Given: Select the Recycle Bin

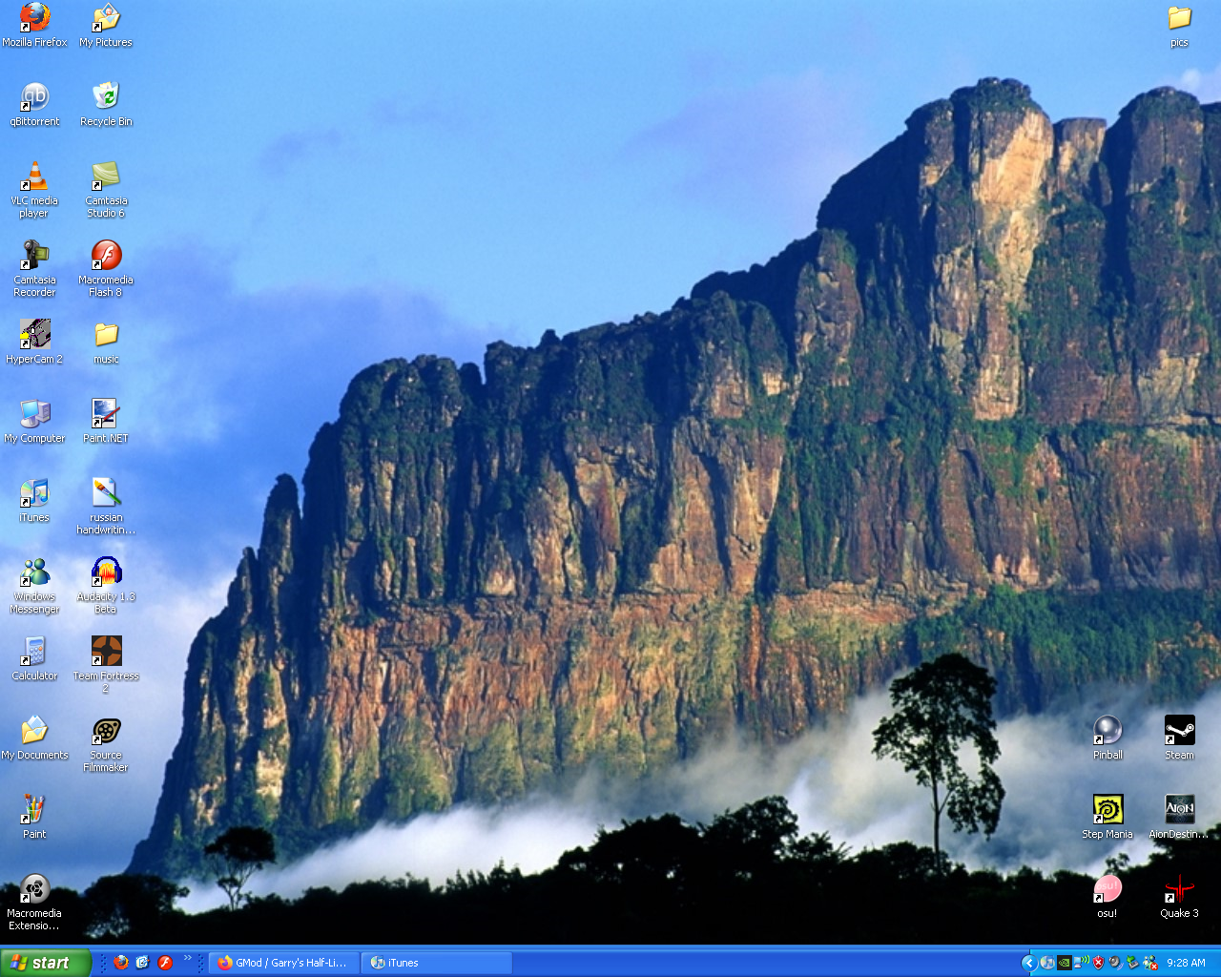Looking at the screenshot, I should pos(106,97).
